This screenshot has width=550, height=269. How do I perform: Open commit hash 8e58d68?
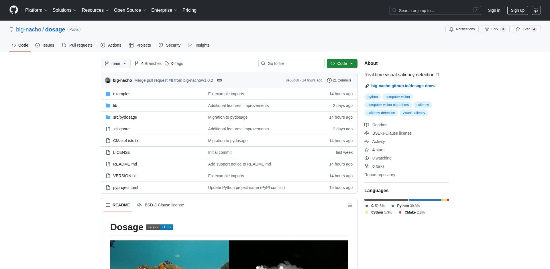click(x=292, y=80)
